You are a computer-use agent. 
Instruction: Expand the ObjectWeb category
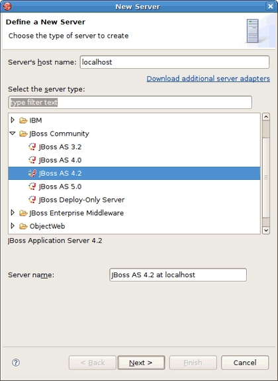pyautogui.click(x=13, y=226)
